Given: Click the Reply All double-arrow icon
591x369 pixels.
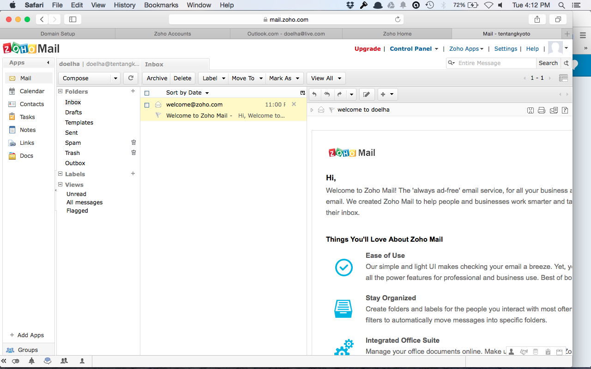Looking at the screenshot, I should 327,95.
